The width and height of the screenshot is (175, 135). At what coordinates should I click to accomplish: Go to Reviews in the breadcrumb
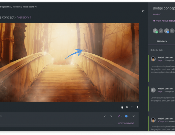click(x=17, y=7)
